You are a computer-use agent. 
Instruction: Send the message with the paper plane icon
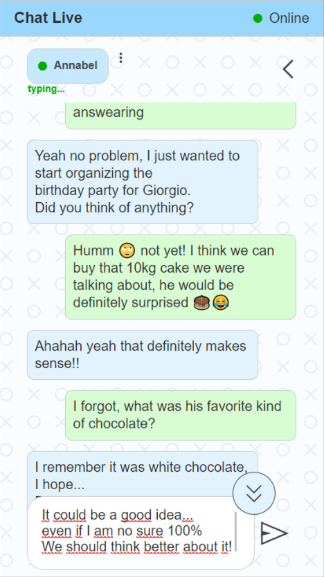[x=274, y=533]
